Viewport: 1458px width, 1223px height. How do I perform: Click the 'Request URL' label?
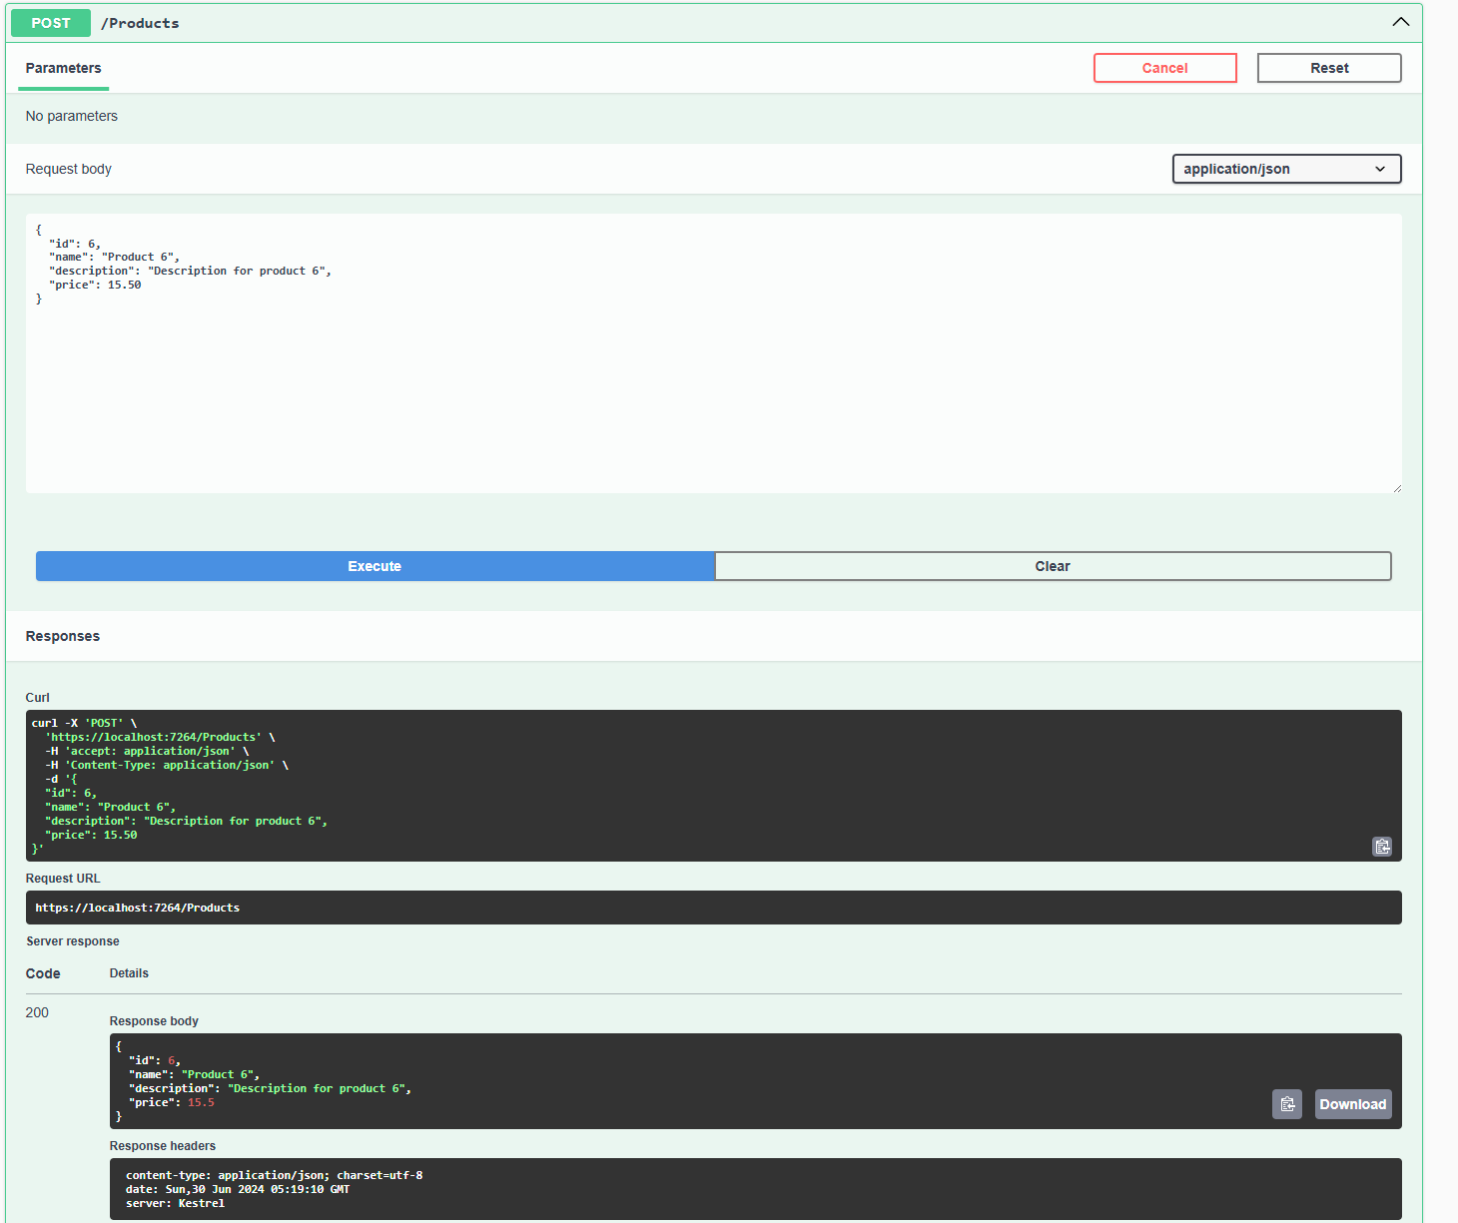pyautogui.click(x=63, y=879)
